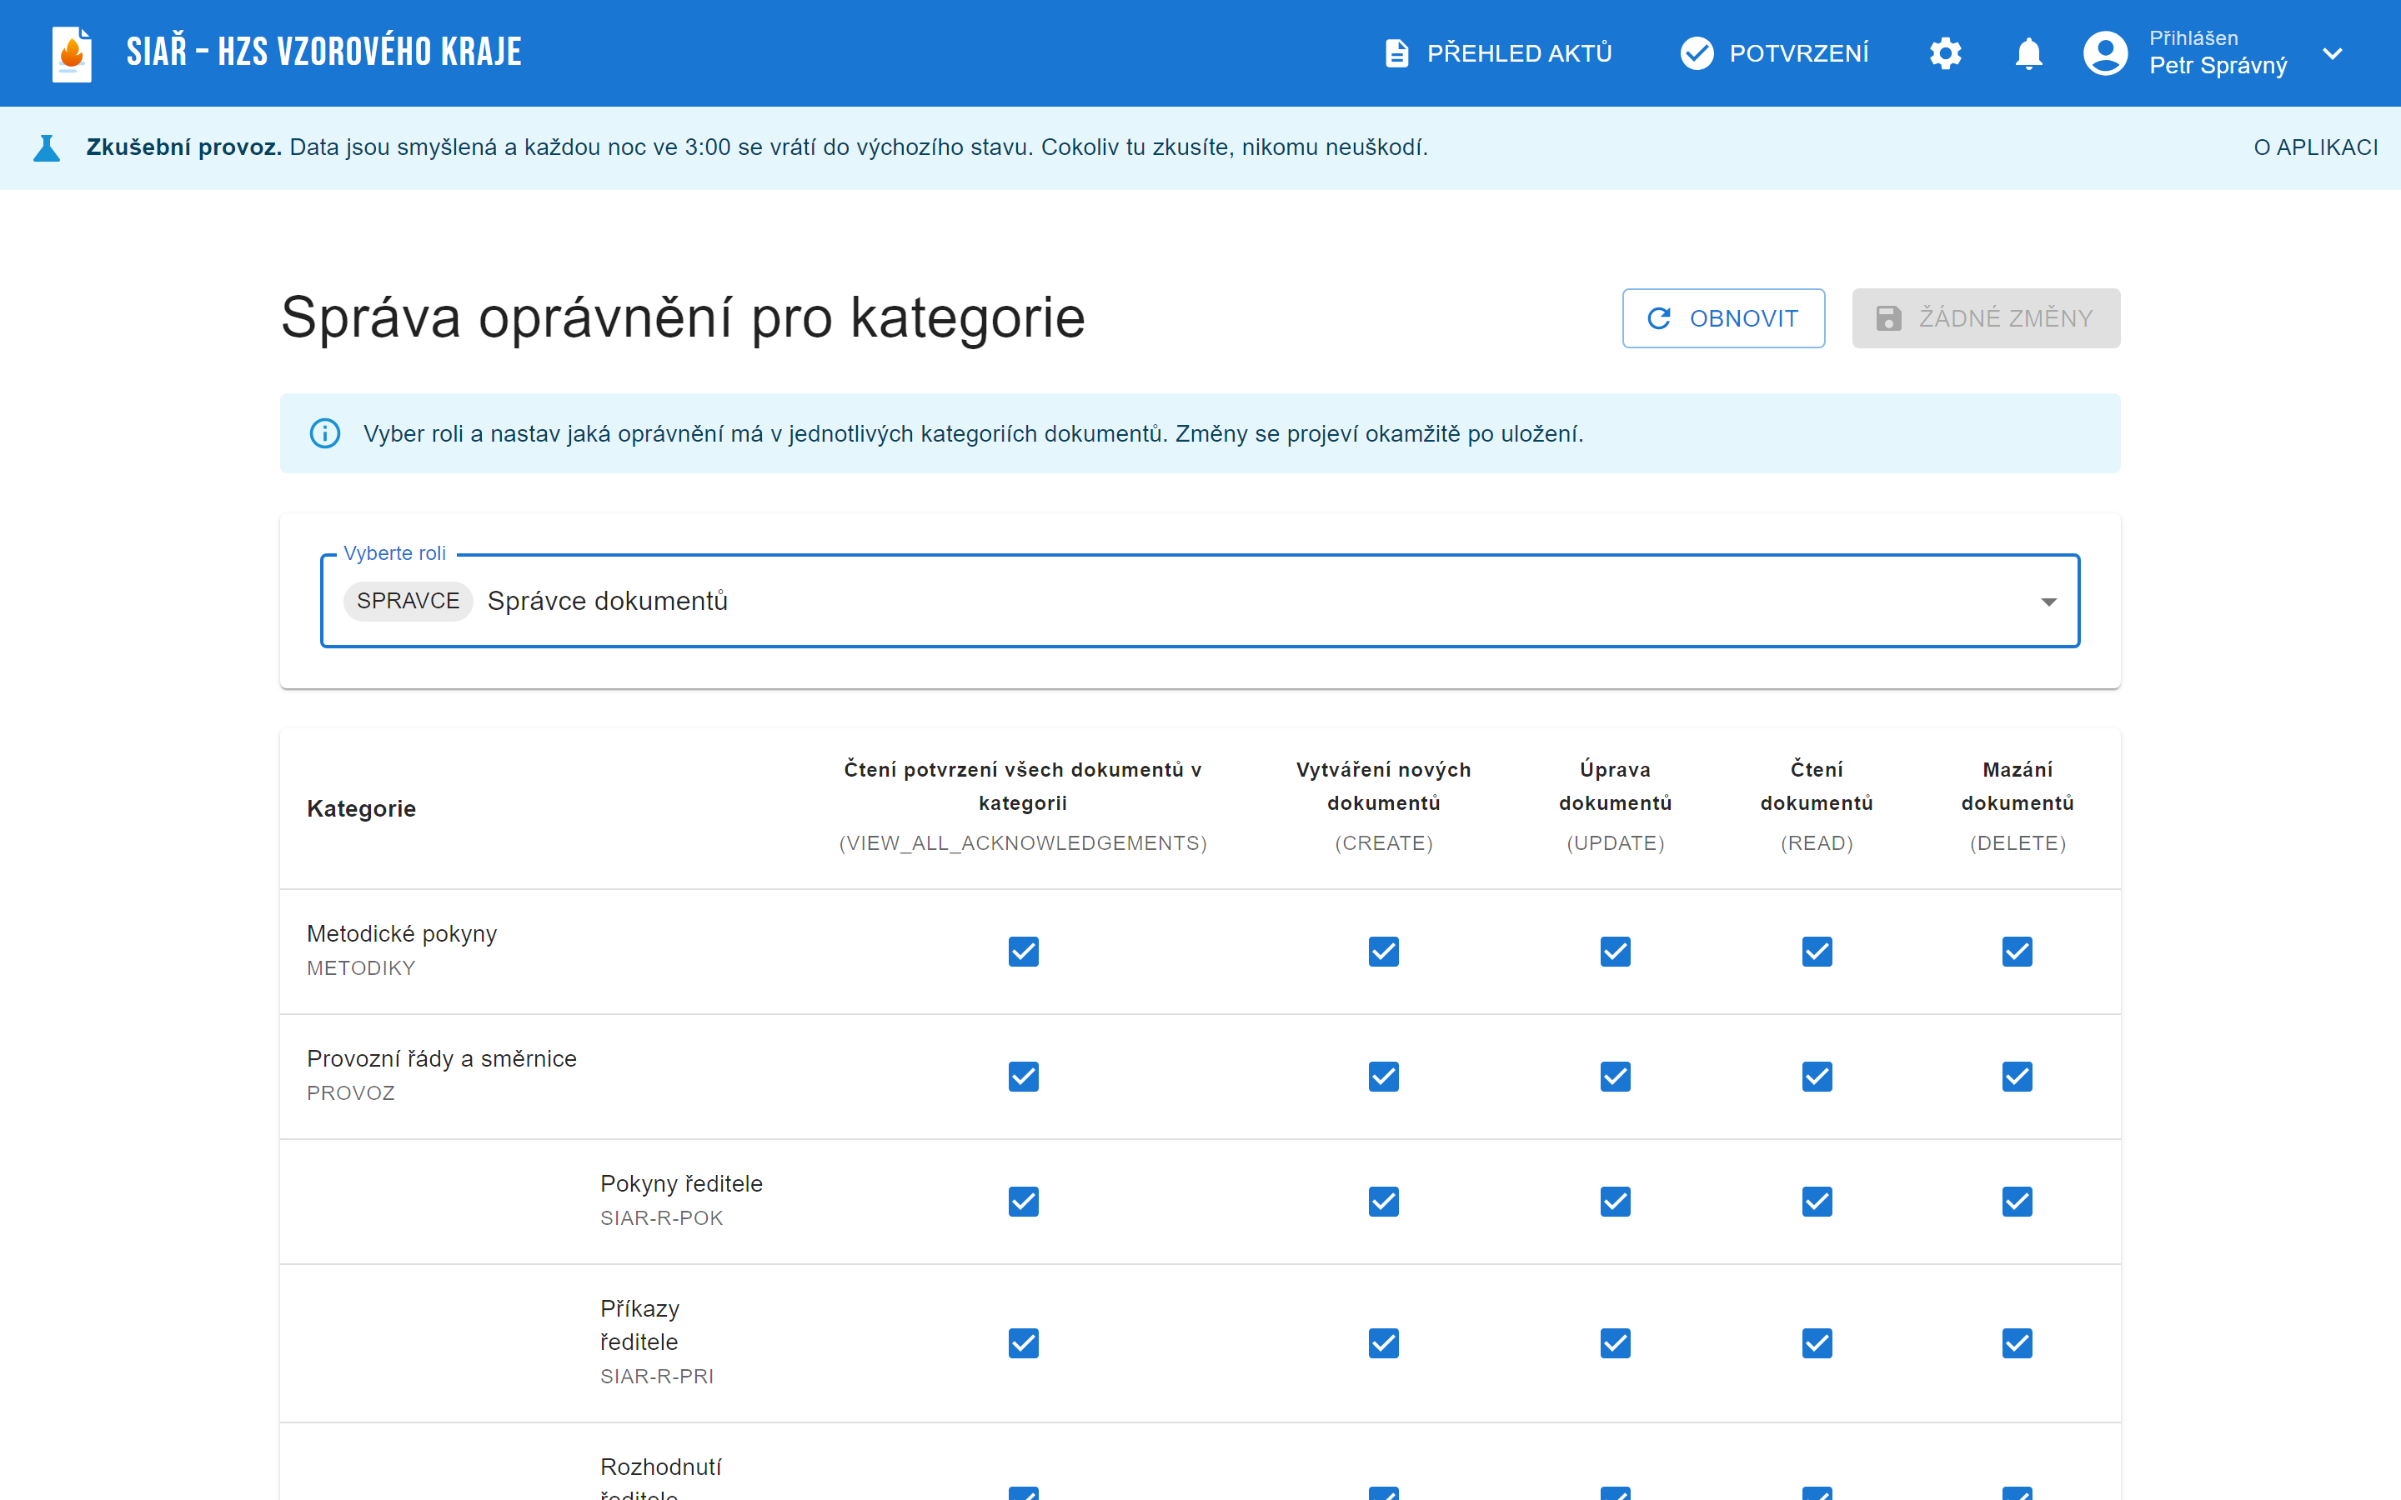Click the OBNOVIT refresh button
The width and height of the screenshot is (2401, 1500).
click(1723, 318)
